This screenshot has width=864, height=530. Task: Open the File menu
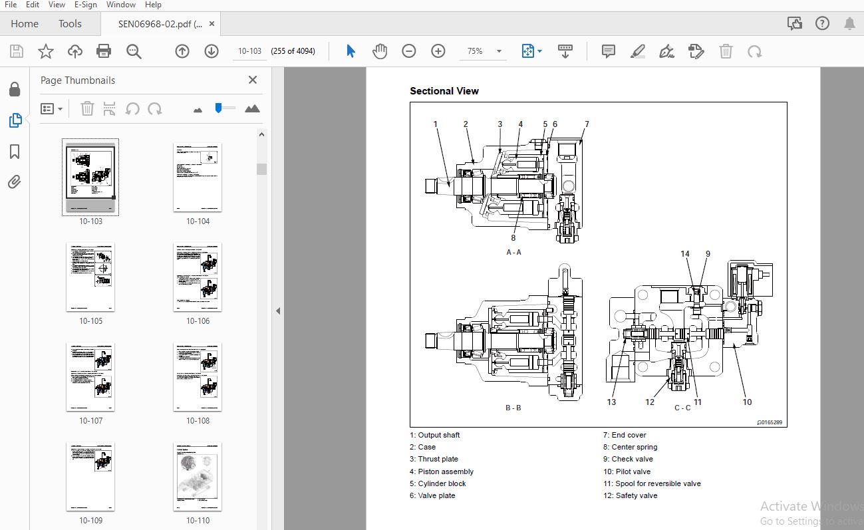(11, 5)
